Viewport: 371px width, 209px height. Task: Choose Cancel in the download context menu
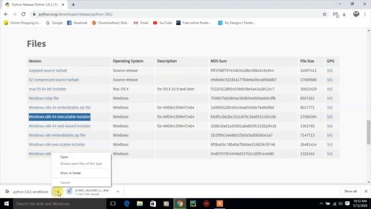pos(81,182)
